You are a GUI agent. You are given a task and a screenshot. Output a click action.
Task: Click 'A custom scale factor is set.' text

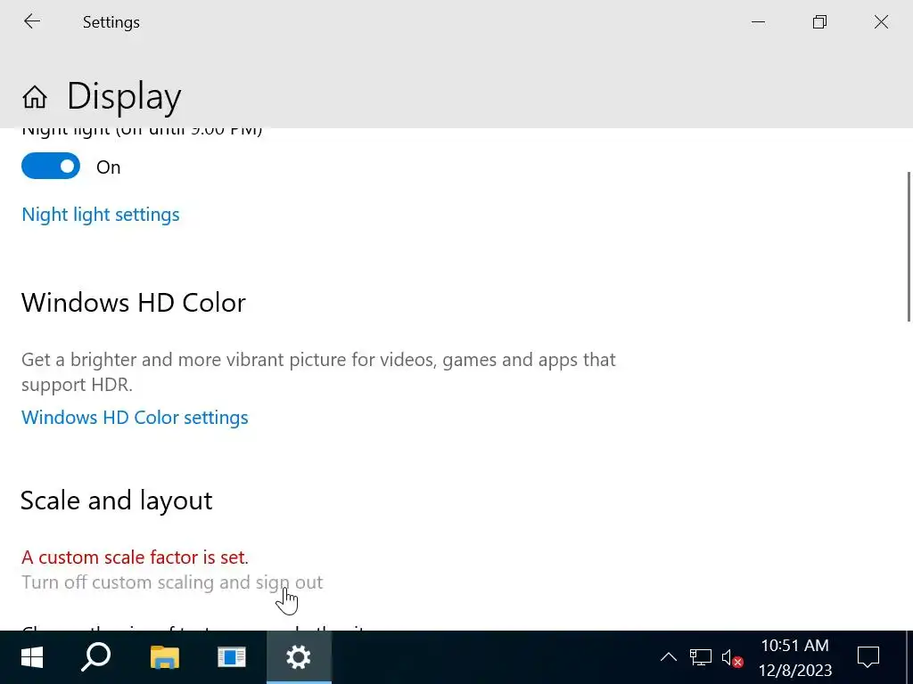(x=136, y=558)
